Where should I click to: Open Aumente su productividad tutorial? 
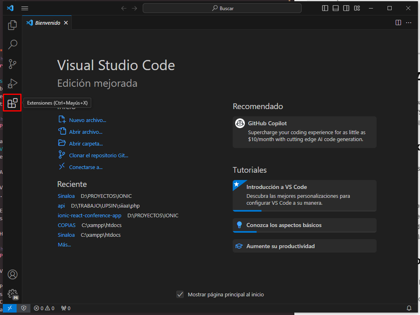pyautogui.click(x=304, y=246)
